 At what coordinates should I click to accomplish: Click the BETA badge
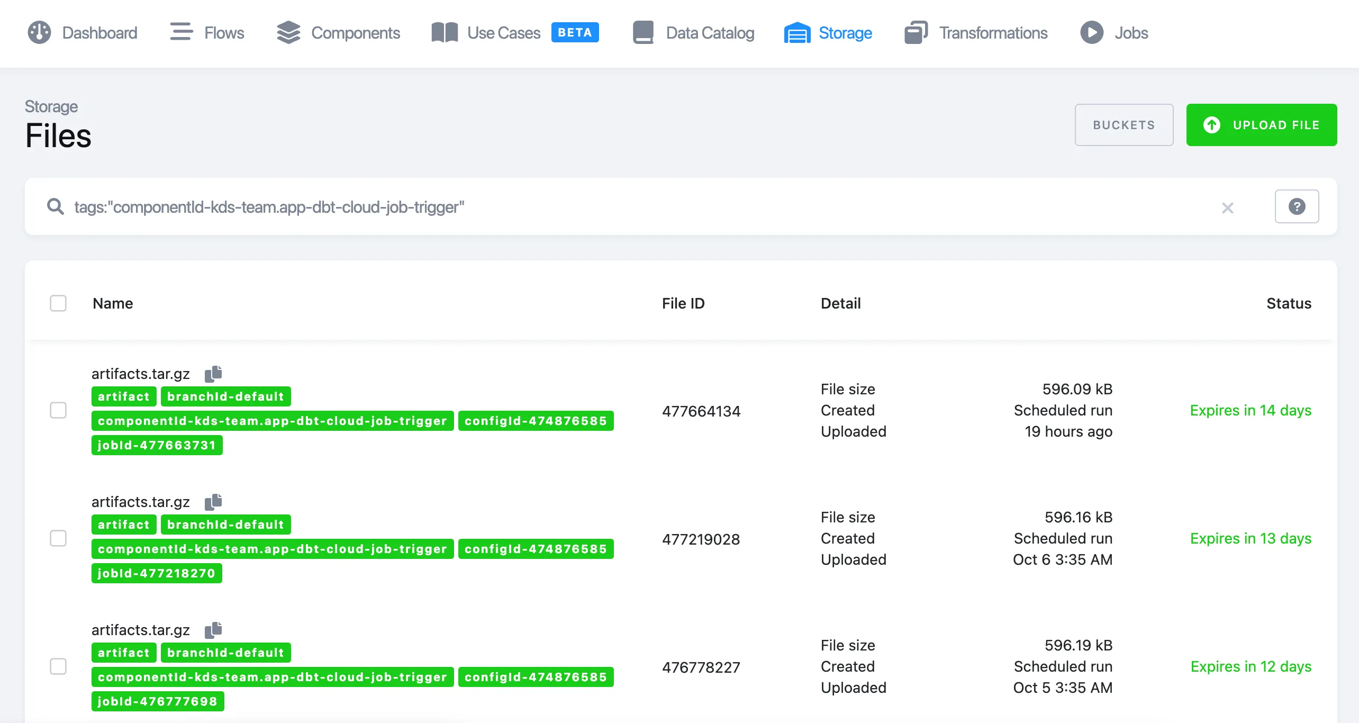click(x=575, y=32)
